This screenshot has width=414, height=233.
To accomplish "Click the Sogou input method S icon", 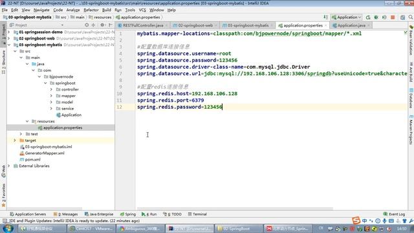I will tap(356, 220).
